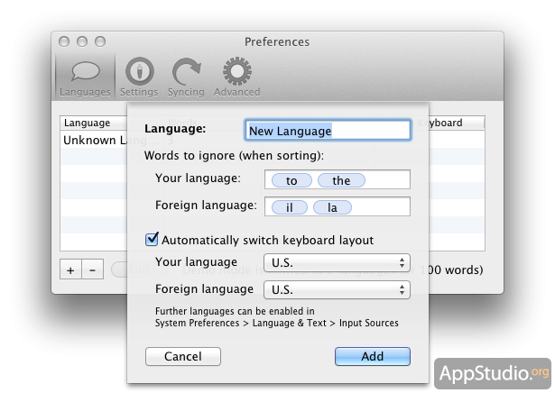The width and height of the screenshot is (555, 393).
Task: Expand Foreign language keyboard layout dropdown
Action: 336,290
